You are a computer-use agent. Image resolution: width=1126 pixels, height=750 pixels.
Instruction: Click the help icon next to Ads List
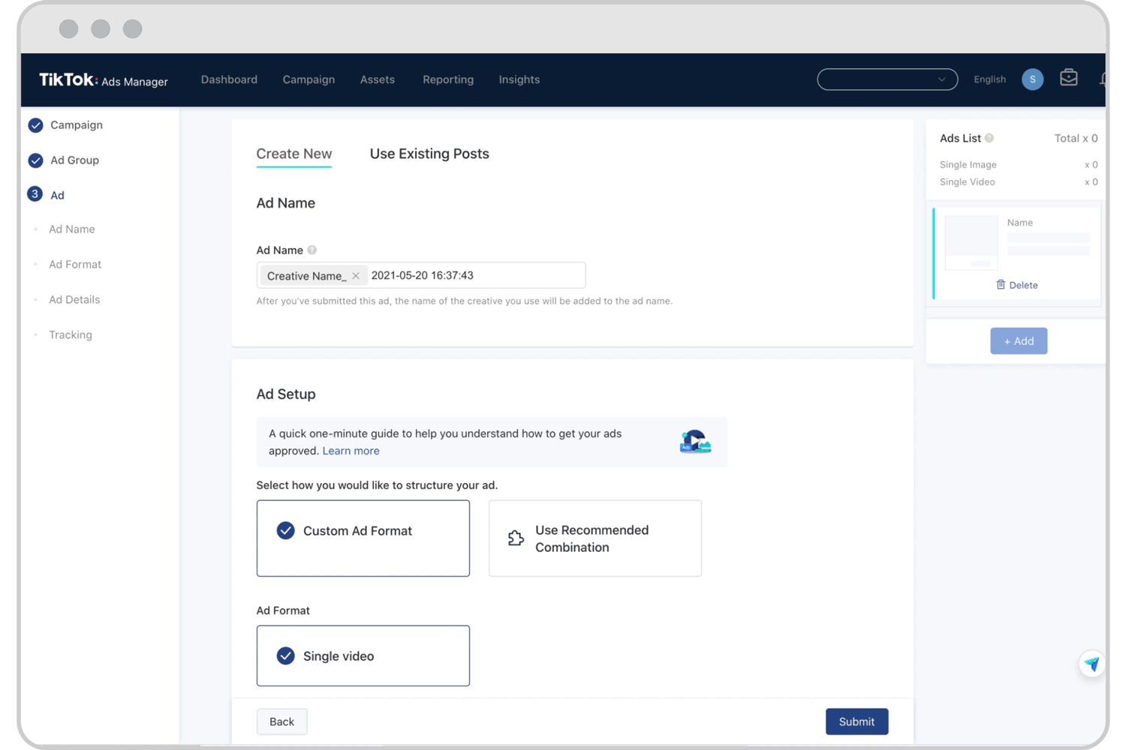[x=989, y=138]
